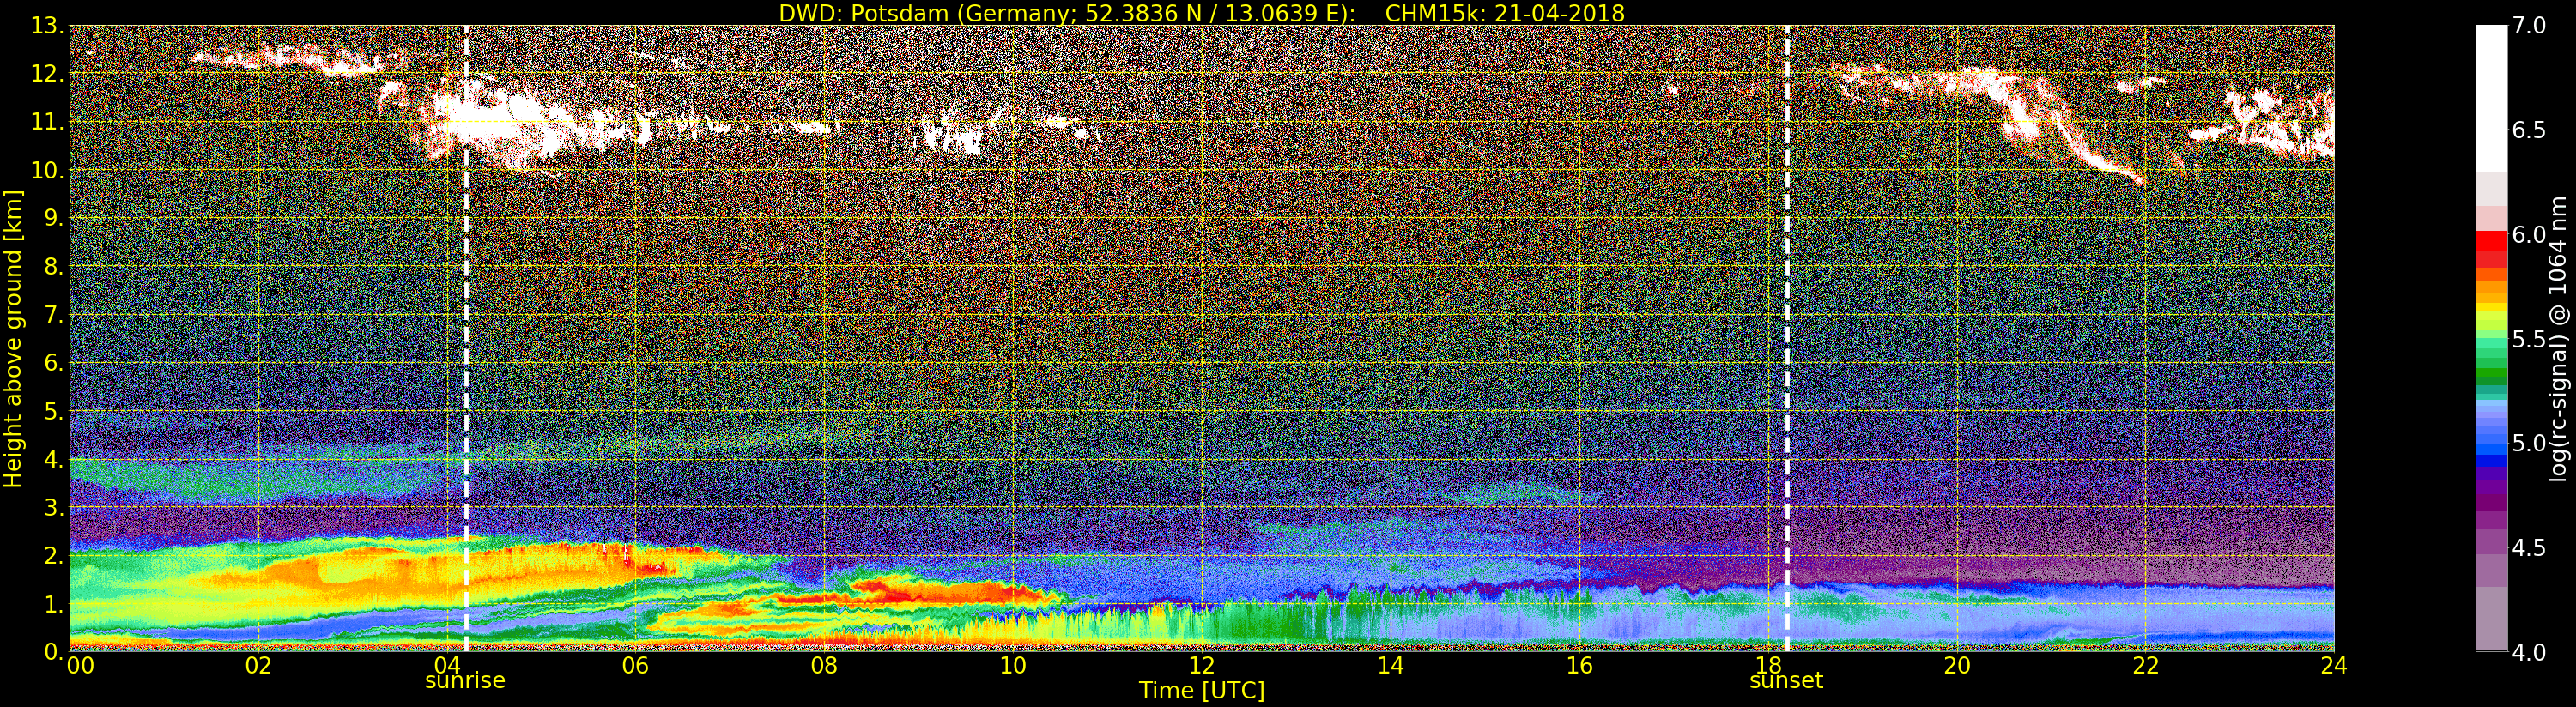
Task: Click the height axis tick label '10.'
Action: coord(47,170)
